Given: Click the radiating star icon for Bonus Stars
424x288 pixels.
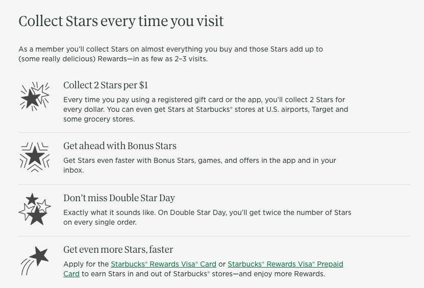Looking at the screenshot, I should coord(34,155).
